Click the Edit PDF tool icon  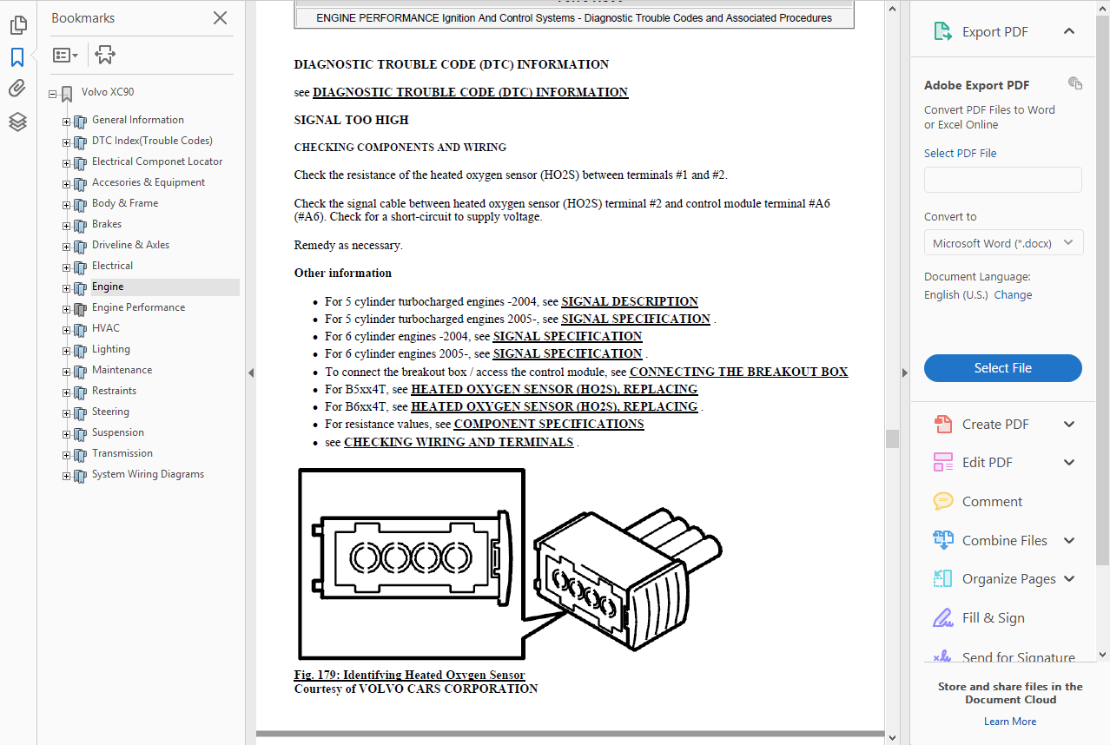click(942, 462)
